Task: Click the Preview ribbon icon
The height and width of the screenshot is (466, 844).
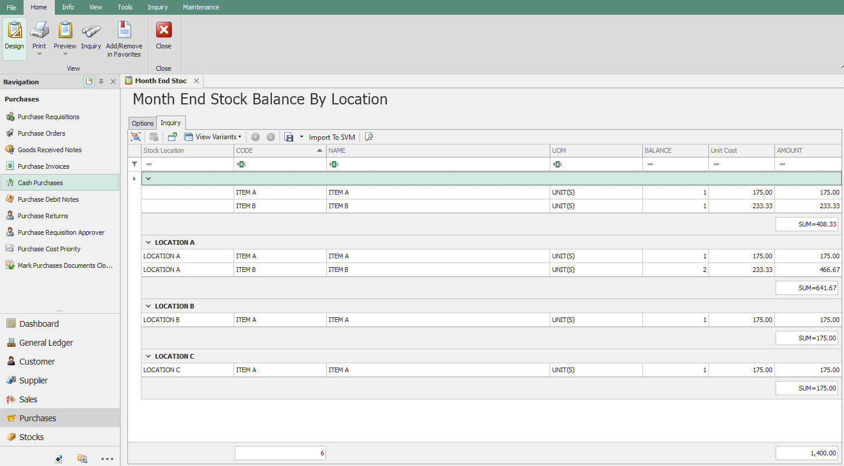Action: 65,30
